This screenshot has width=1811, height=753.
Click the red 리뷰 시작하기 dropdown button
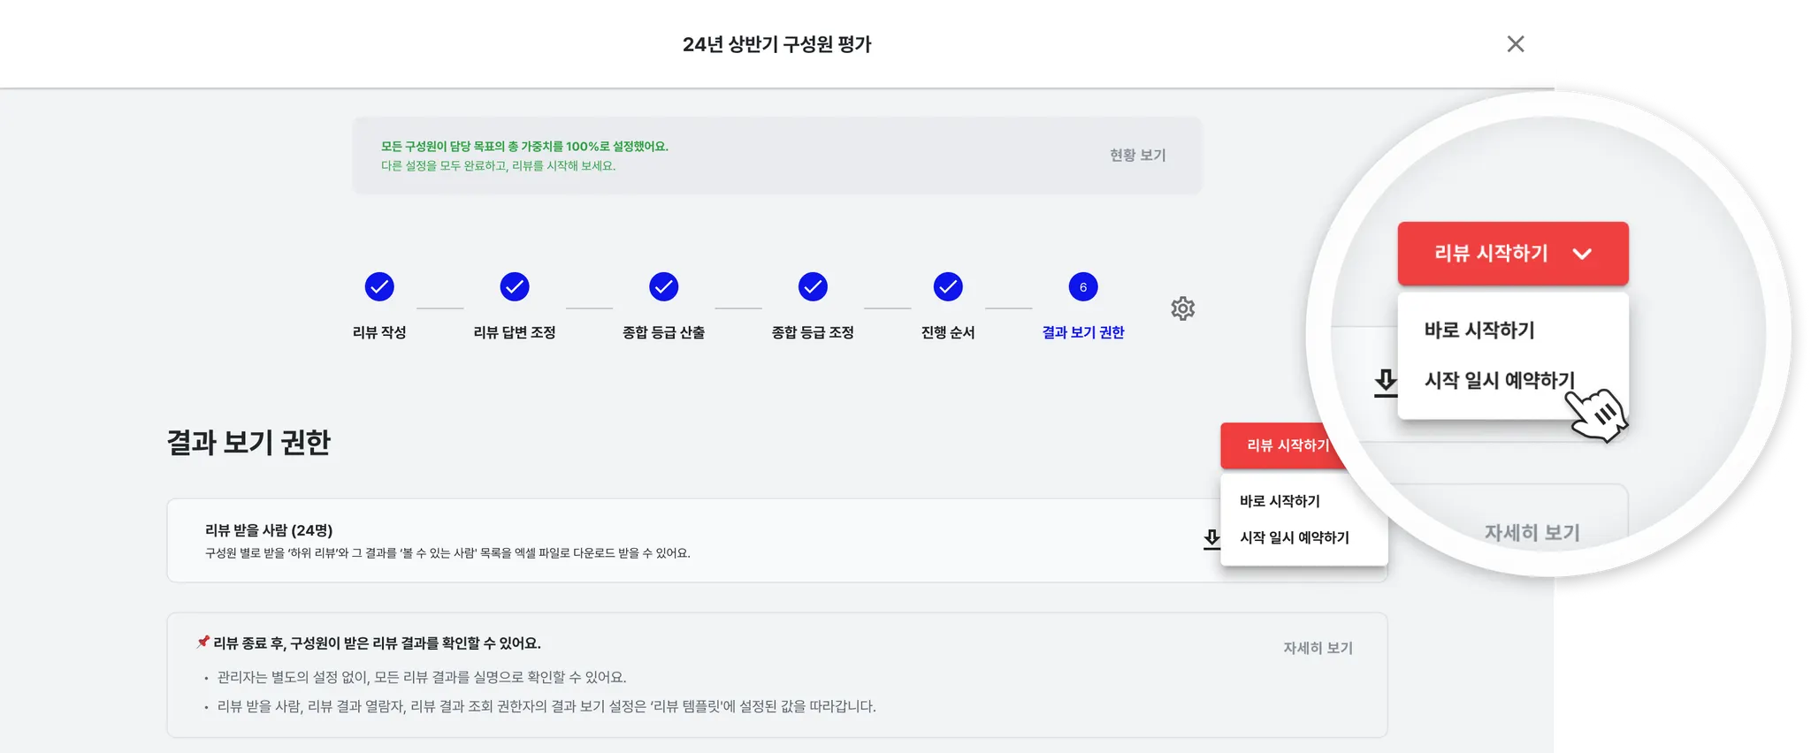point(1284,445)
